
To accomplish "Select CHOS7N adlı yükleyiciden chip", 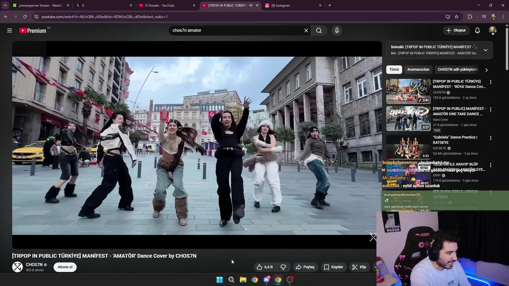I will coord(457,70).
